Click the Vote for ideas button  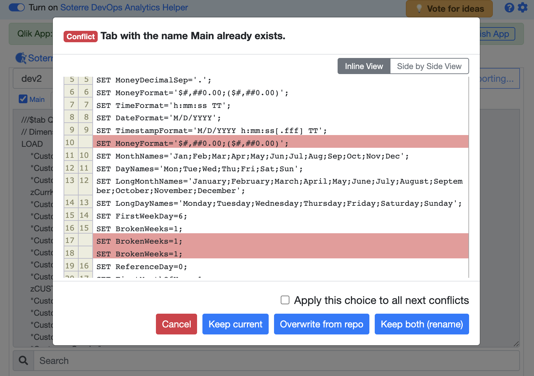pos(449,9)
